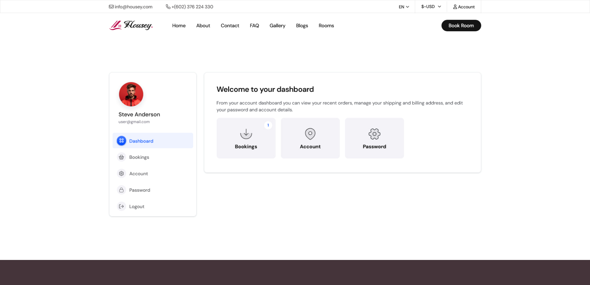Go to the Gallery menu item
The width and height of the screenshot is (590, 285).
coord(277,26)
